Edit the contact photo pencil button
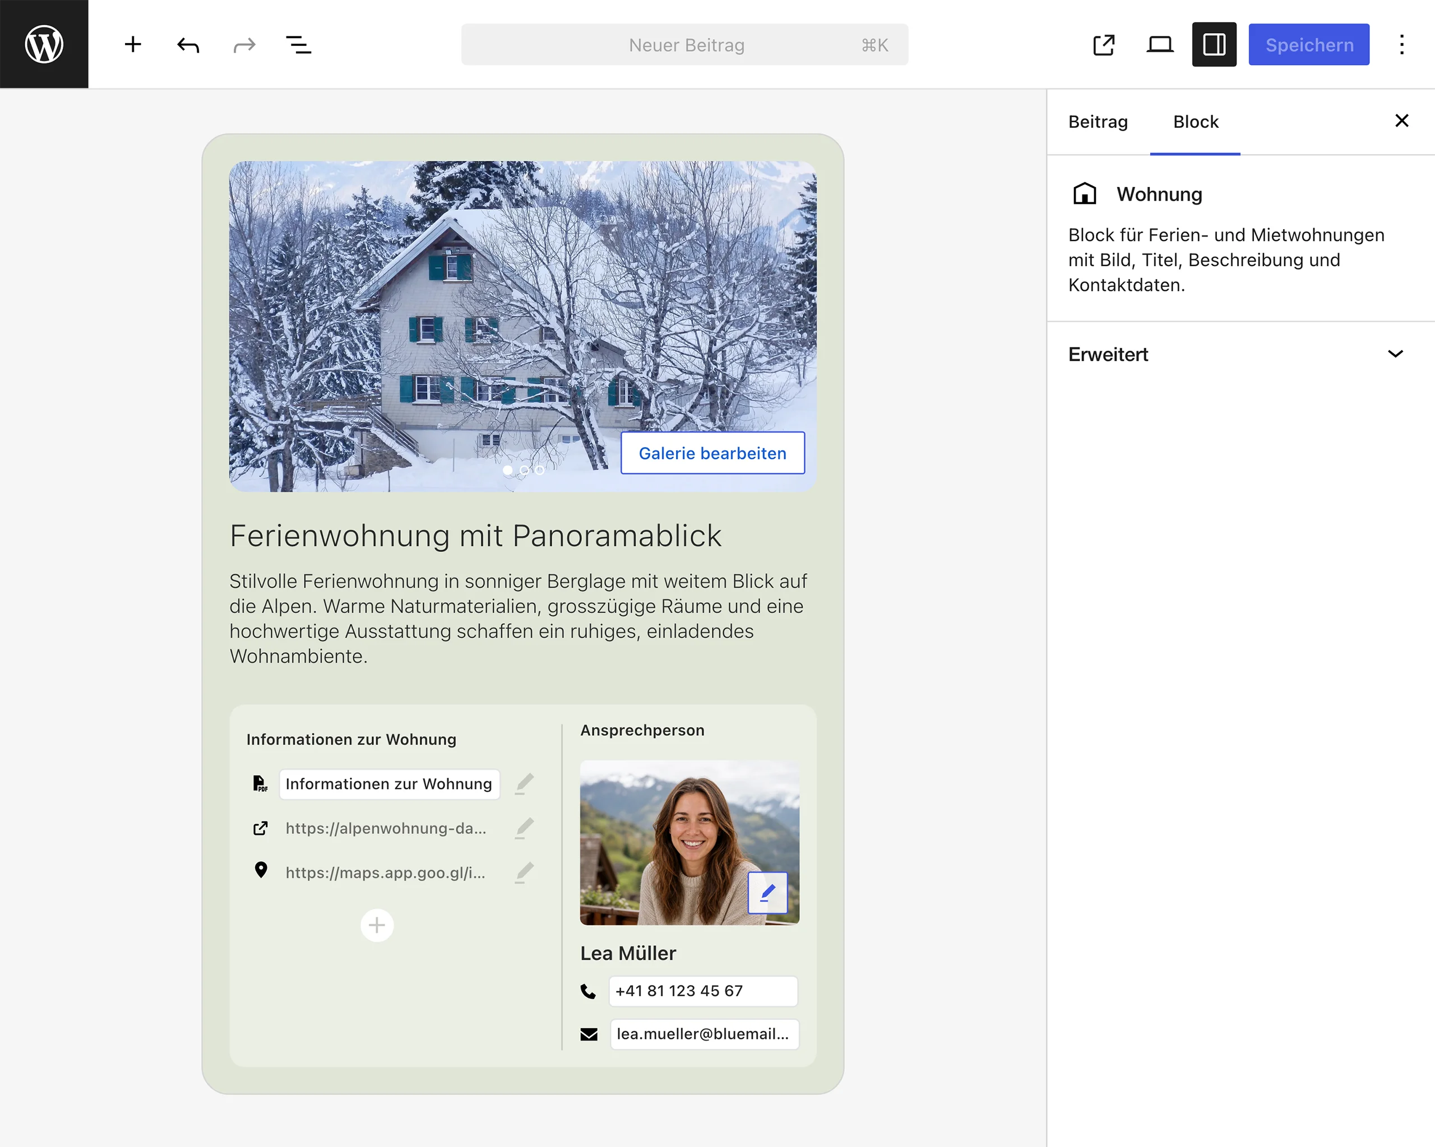The height and width of the screenshot is (1147, 1435). (767, 893)
